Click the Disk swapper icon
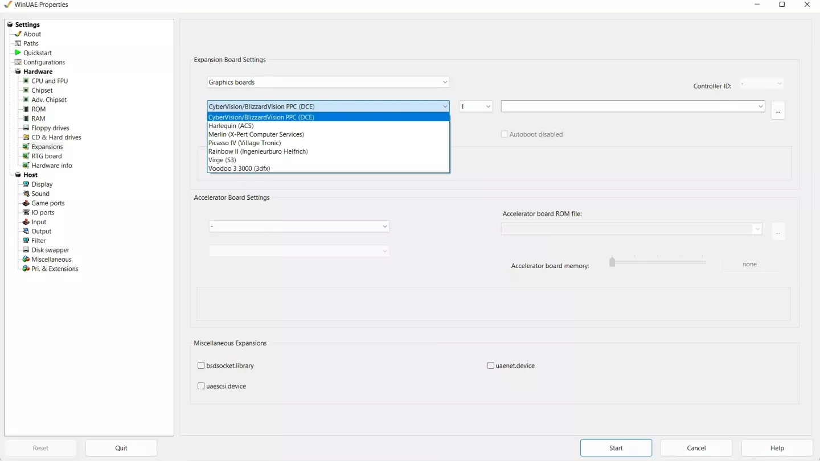820x461 pixels. [x=26, y=250]
